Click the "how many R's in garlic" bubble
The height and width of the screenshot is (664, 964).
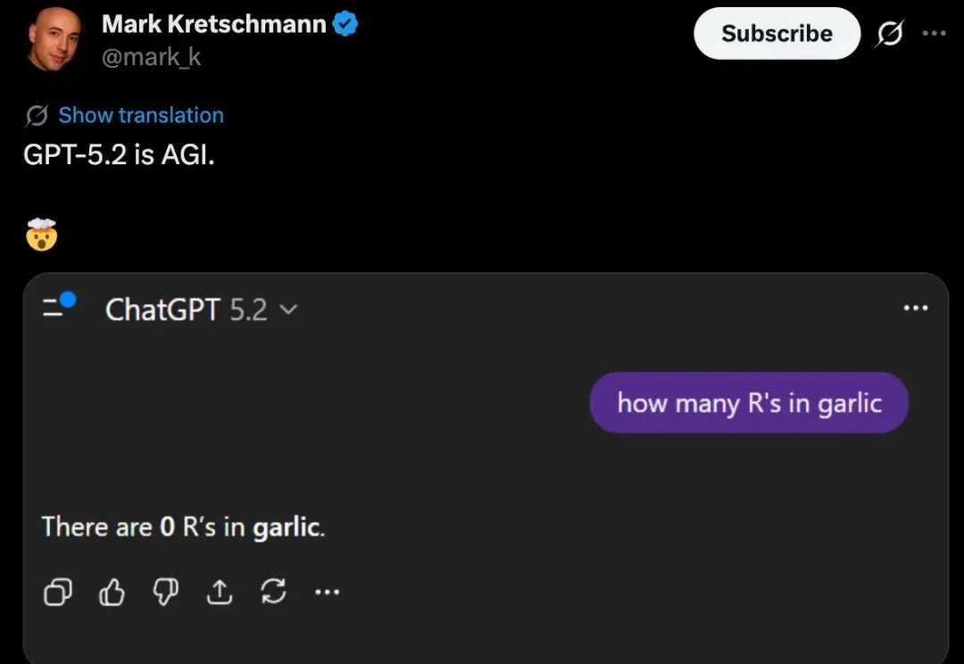749,403
